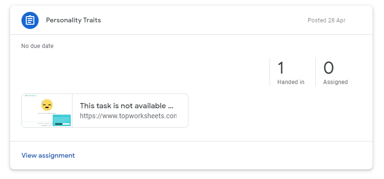Open "This task is not available" attachment title
The height and width of the screenshot is (179, 384).
pyautogui.click(x=126, y=106)
